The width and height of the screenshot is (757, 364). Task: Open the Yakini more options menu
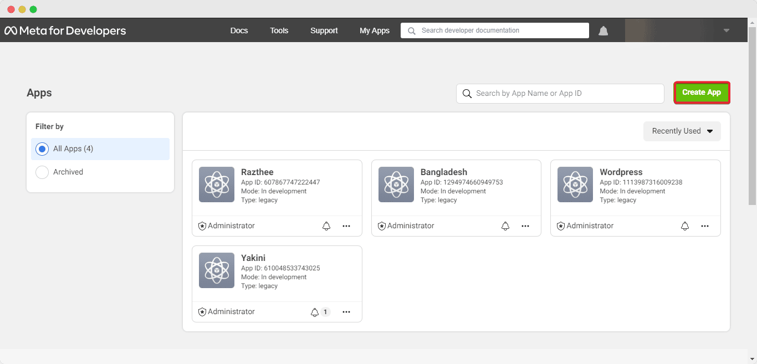coord(346,312)
